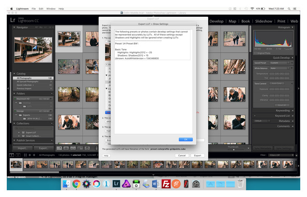Collapse the Collections panel

pos(14,123)
